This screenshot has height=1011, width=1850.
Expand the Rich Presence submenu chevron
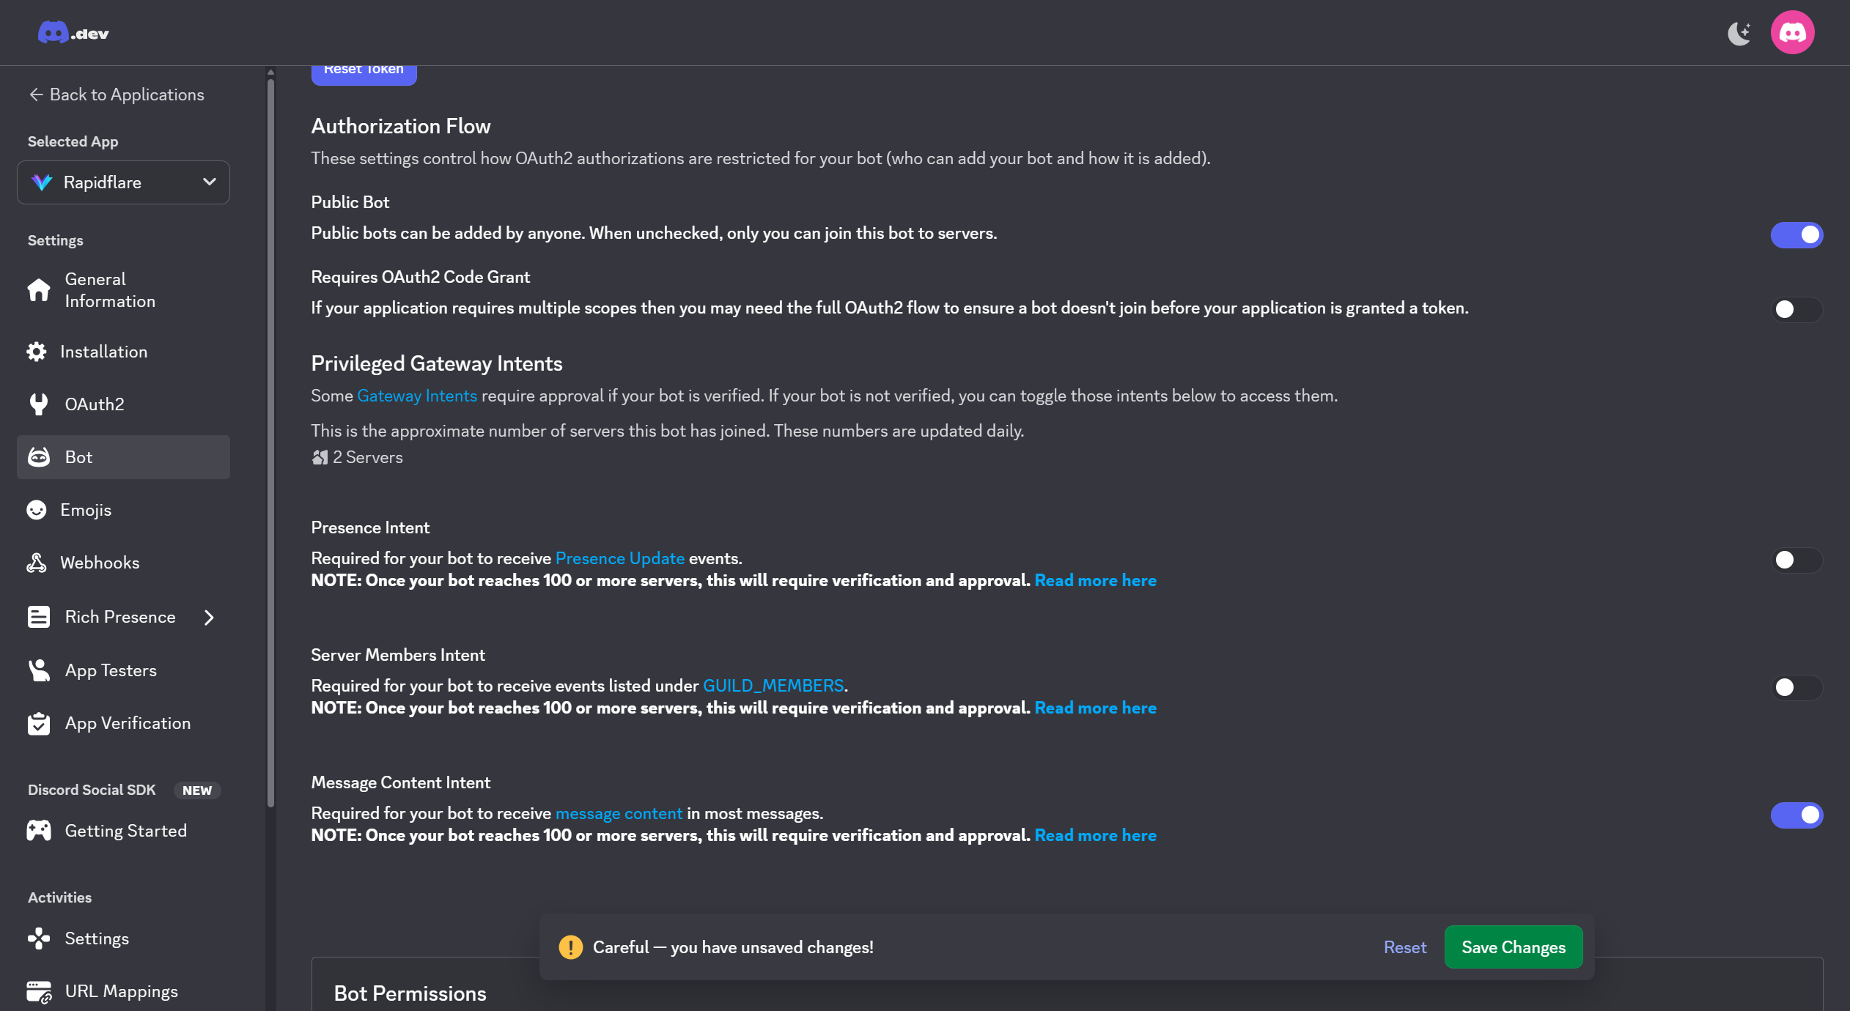click(x=209, y=618)
